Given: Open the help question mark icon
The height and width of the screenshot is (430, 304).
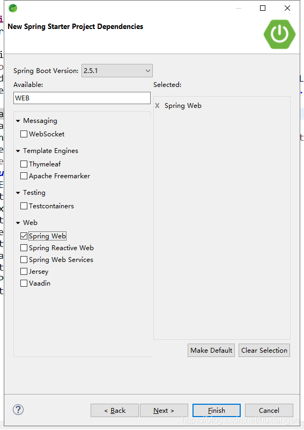Looking at the screenshot, I should (18, 410).
